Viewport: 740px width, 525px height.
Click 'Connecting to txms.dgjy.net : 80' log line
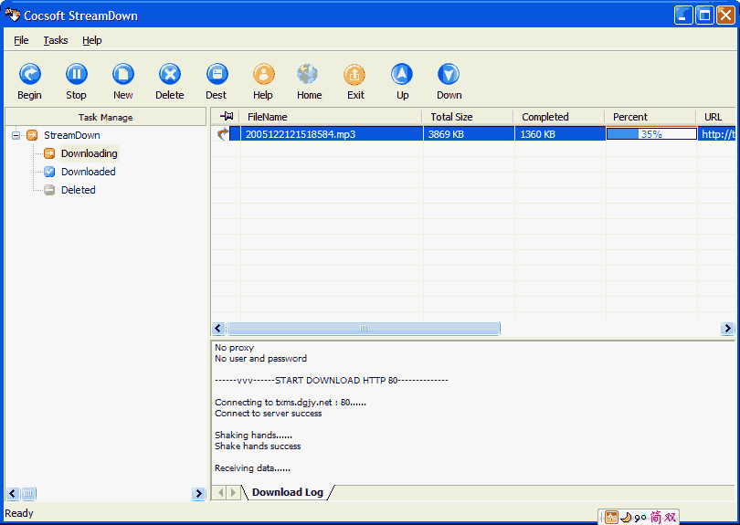[x=291, y=403]
